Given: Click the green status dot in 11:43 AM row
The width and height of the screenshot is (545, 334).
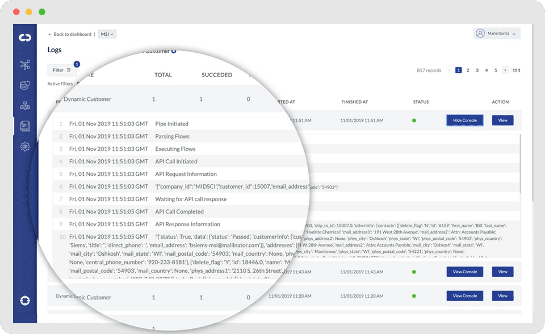Looking at the screenshot, I should (x=414, y=272).
